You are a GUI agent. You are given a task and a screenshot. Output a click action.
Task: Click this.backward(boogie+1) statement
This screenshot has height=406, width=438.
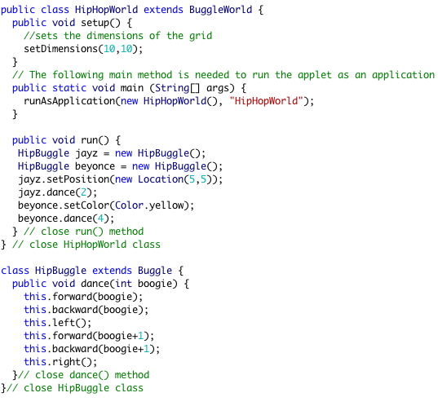(x=92, y=349)
